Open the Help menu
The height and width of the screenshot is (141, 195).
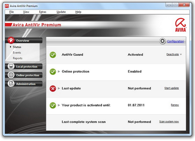pos(78,12)
